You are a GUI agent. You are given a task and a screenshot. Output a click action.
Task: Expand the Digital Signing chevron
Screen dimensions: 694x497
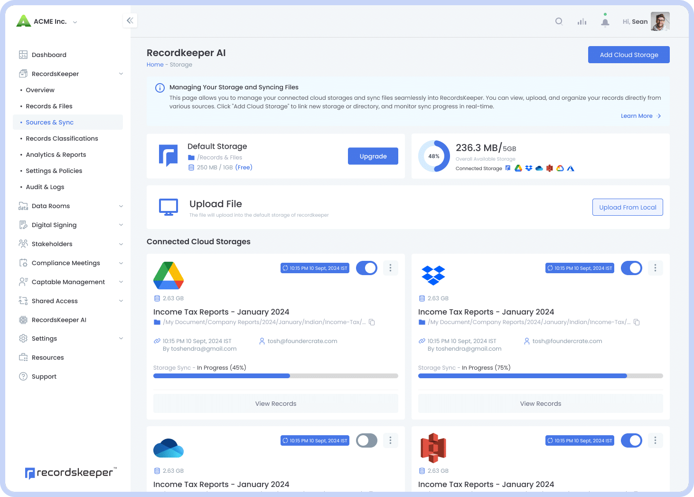click(x=121, y=225)
